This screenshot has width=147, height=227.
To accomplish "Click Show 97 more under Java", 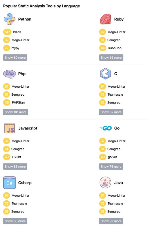I will click(x=111, y=221).
